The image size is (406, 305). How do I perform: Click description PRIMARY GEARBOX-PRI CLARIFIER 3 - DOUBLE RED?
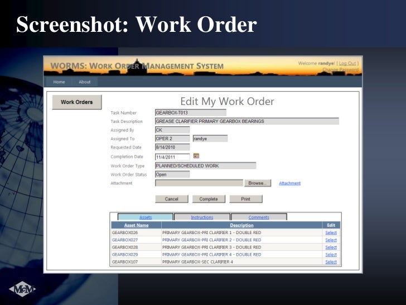click(x=211, y=247)
